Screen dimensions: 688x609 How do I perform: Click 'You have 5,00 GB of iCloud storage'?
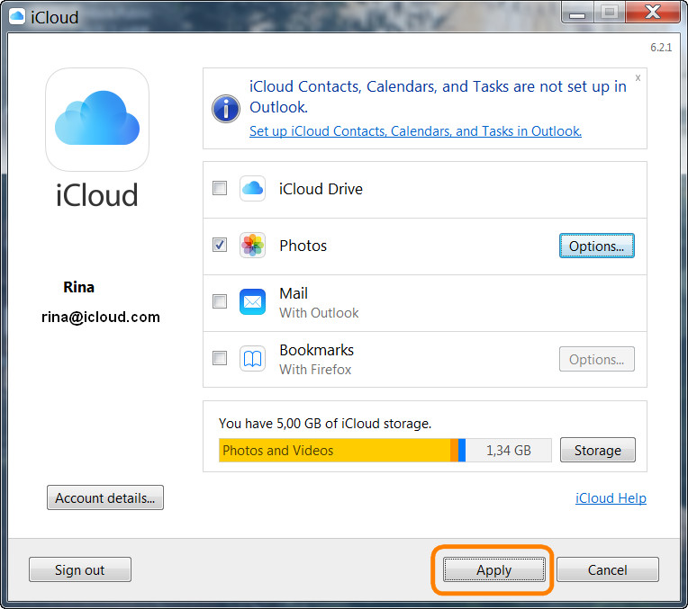tap(325, 424)
